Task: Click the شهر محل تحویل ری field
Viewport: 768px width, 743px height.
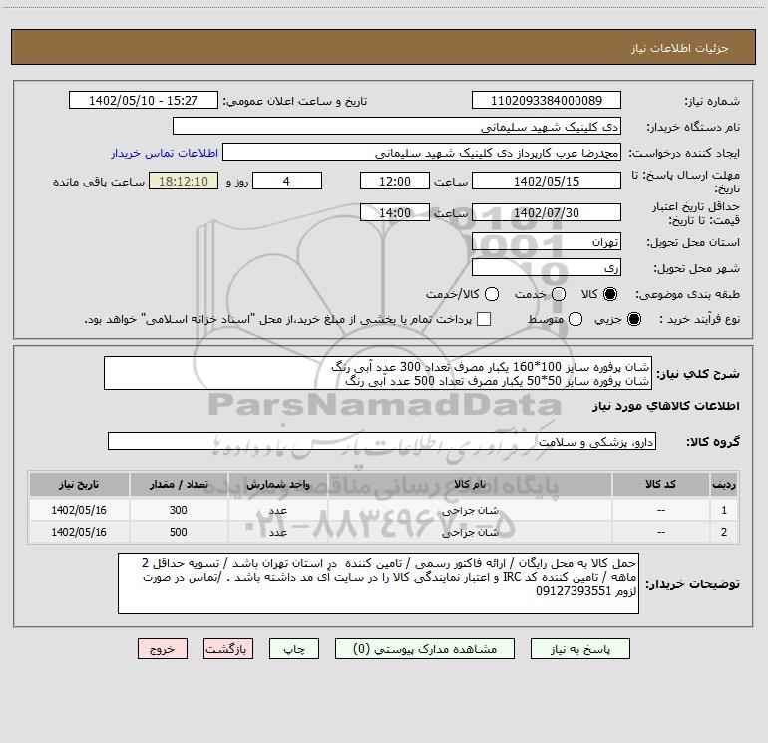Action: (x=547, y=268)
